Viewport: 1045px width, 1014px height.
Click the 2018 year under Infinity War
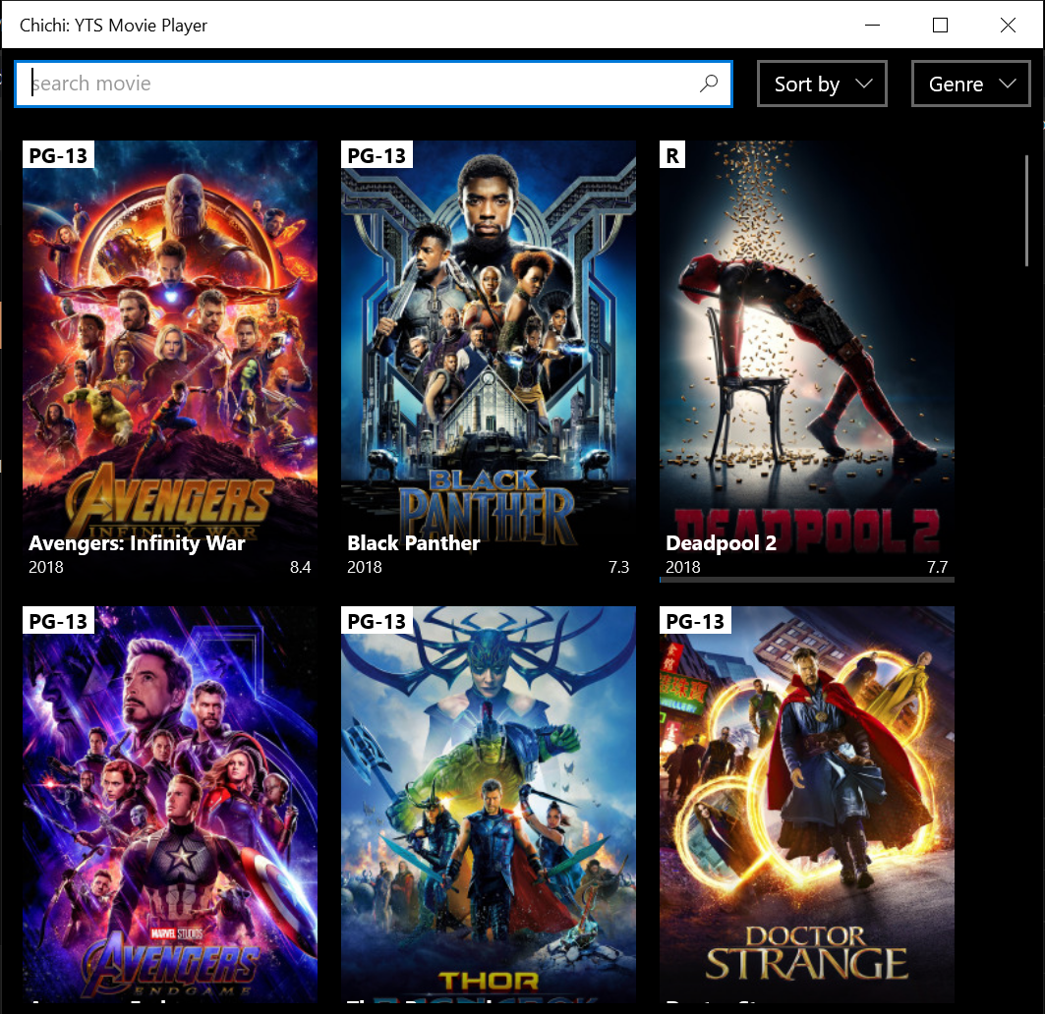(x=46, y=567)
